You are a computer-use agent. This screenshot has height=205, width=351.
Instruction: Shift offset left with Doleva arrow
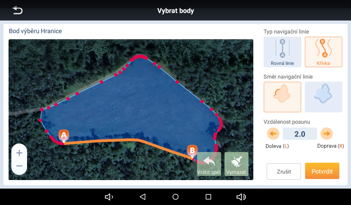pyautogui.click(x=273, y=134)
